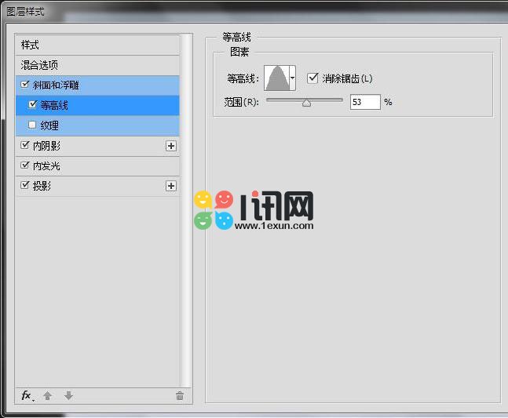Screen dimensions: 508x418
Task: Click the contour curve thumbnail preview
Action: (276, 78)
